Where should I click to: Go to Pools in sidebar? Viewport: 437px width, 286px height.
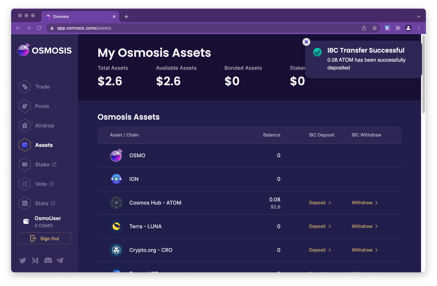(x=42, y=106)
